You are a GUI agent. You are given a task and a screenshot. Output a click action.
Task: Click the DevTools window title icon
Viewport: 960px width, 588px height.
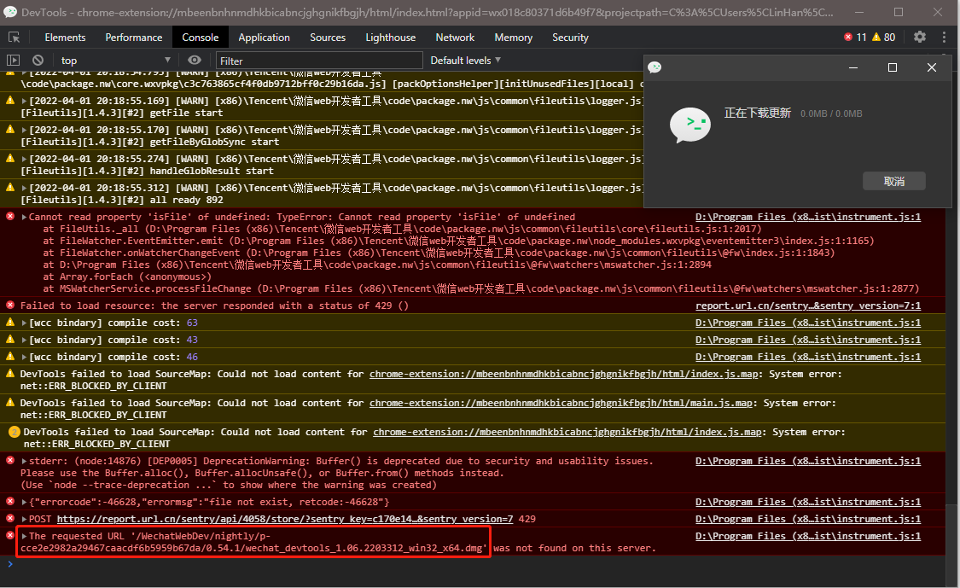click(x=10, y=12)
